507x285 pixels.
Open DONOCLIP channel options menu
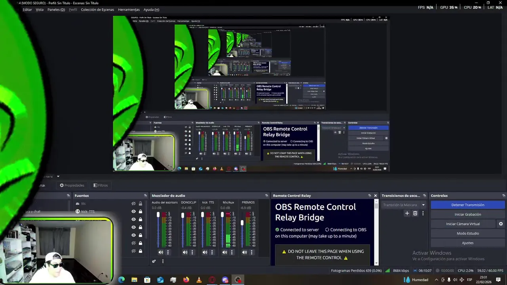click(192, 252)
